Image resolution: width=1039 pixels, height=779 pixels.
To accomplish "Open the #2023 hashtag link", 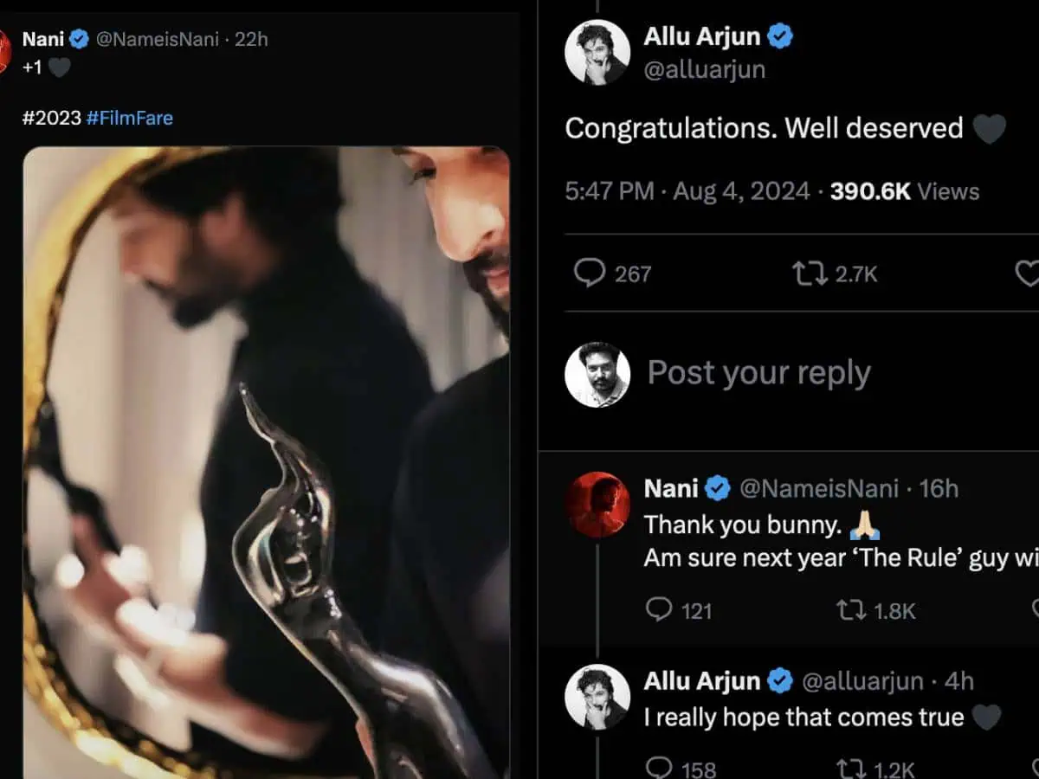I will click(x=51, y=118).
